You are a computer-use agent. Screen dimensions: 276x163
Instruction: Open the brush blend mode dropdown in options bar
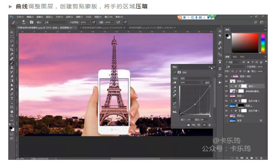point(55,22)
